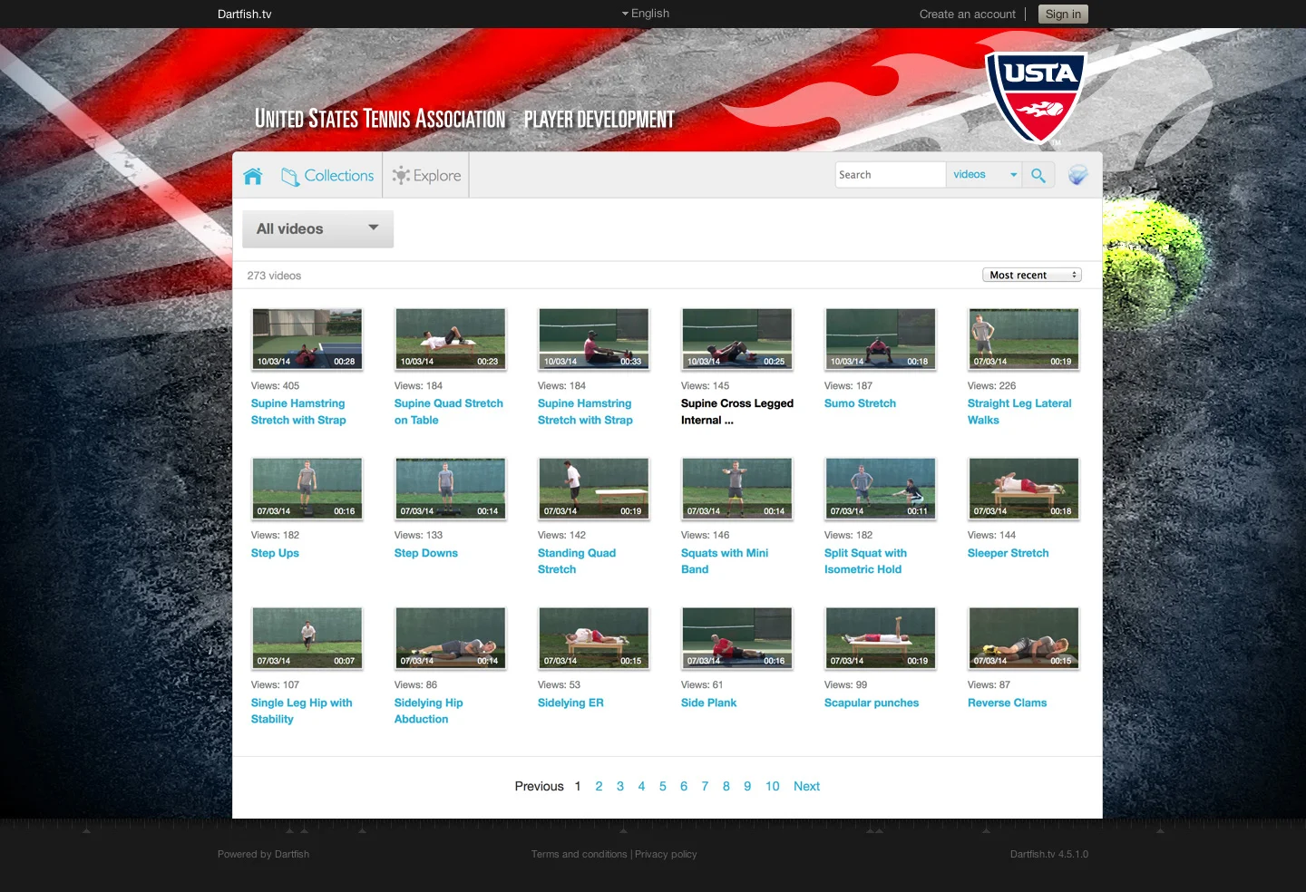Open Straight Leg Lateral Walks thumbnail
Viewport: 1306px width, 892px height.
coord(1024,338)
